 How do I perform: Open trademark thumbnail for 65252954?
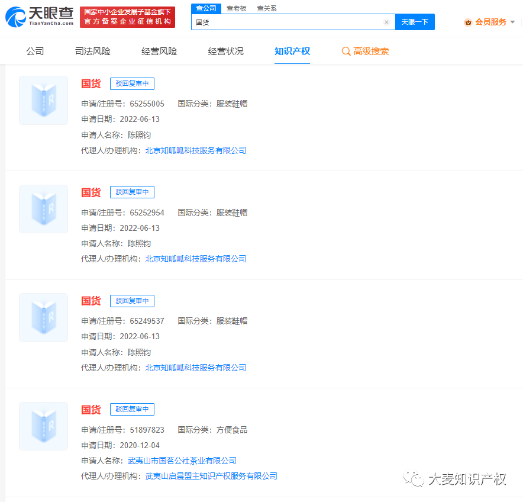43,209
